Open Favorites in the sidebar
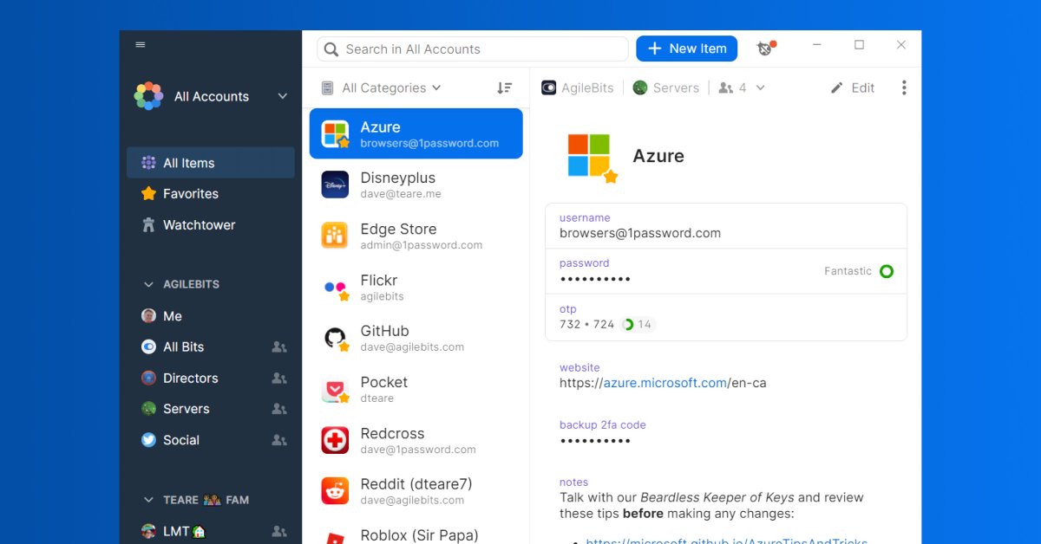 (211, 194)
